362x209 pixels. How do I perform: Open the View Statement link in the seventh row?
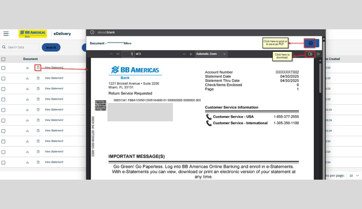point(54,131)
